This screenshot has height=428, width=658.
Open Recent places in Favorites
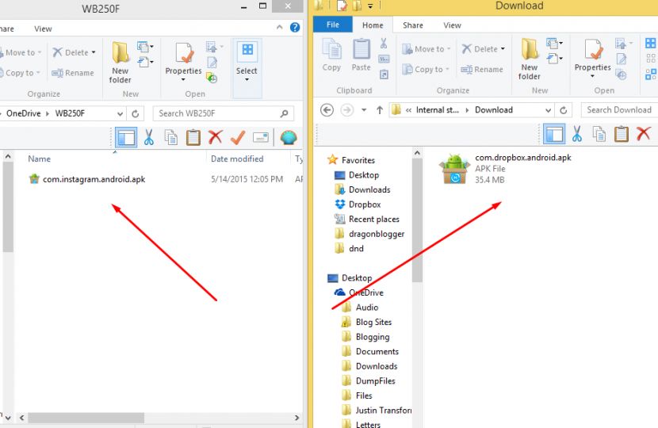(x=367, y=219)
